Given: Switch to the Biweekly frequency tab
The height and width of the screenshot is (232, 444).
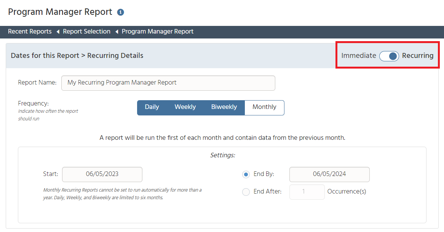Looking at the screenshot, I should [x=224, y=107].
